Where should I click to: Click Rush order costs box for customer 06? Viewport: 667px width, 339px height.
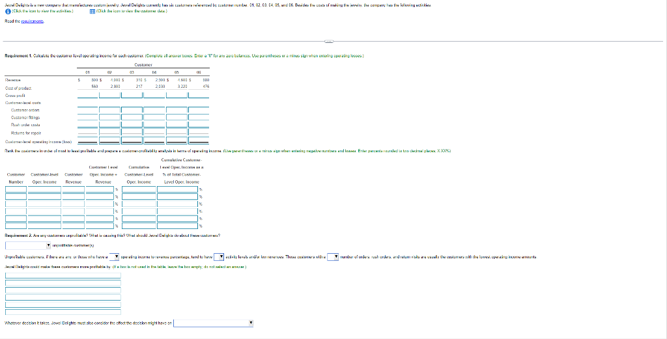click(x=199, y=124)
